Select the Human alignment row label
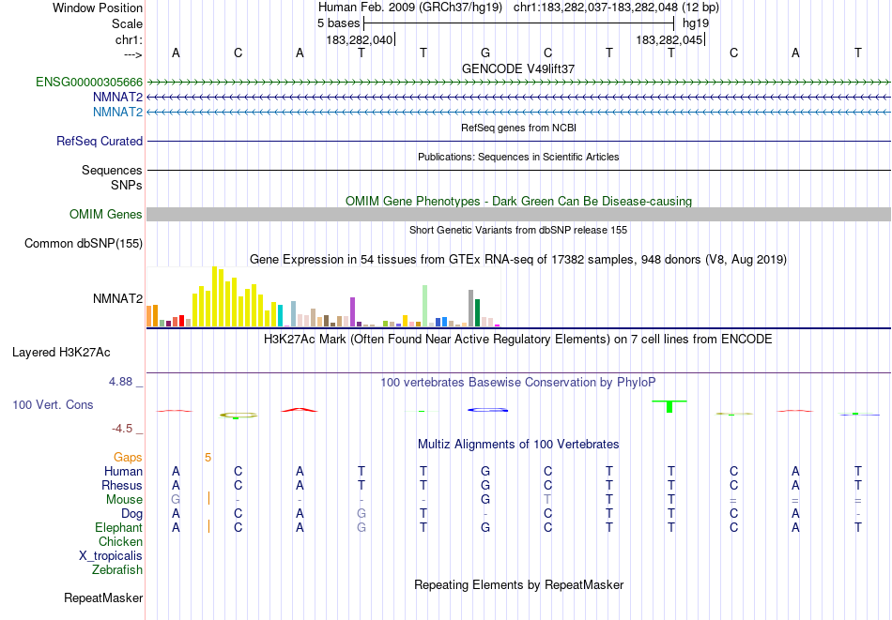892x620 pixels. point(123,471)
